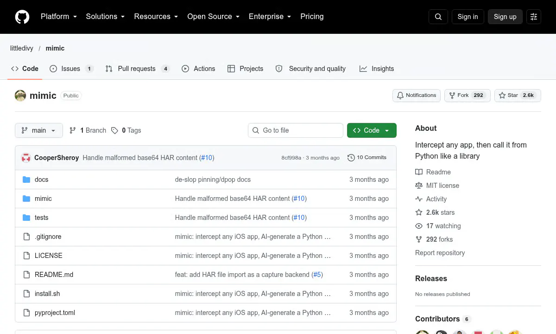The width and height of the screenshot is (556, 334).
Task: Click '3 months ago' in docs row
Action: [369, 180]
